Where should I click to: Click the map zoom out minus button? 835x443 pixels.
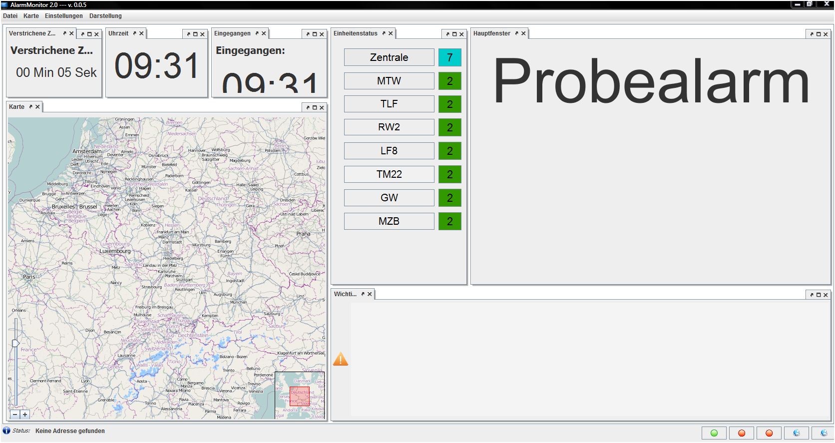(15, 415)
